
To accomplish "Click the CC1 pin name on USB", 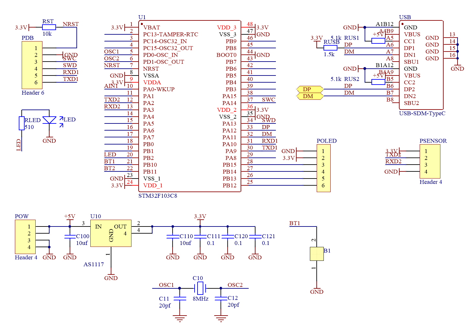I will [409, 41].
